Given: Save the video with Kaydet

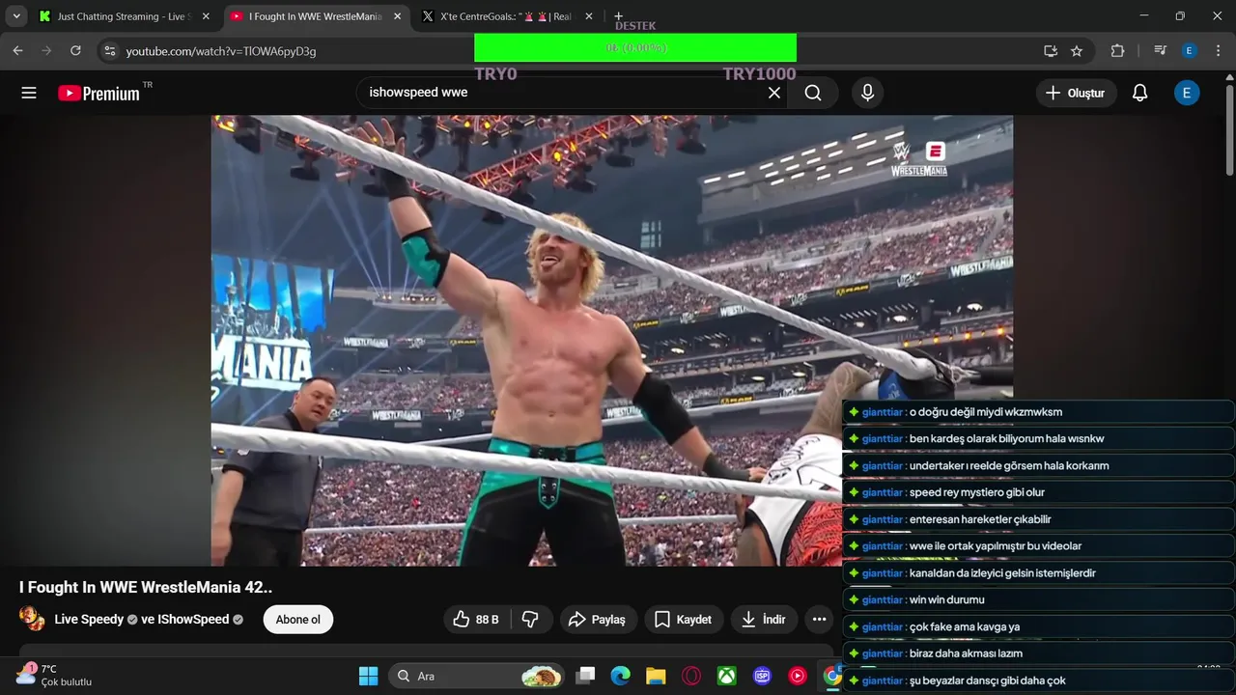Looking at the screenshot, I should [683, 620].
